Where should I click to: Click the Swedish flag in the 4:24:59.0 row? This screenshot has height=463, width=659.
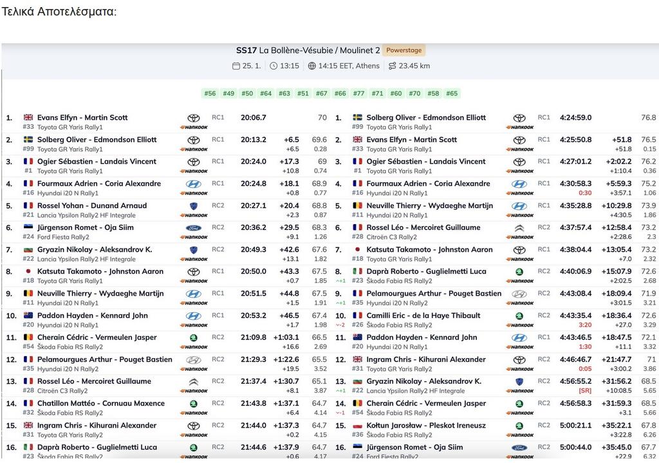[x=358, y=117]
